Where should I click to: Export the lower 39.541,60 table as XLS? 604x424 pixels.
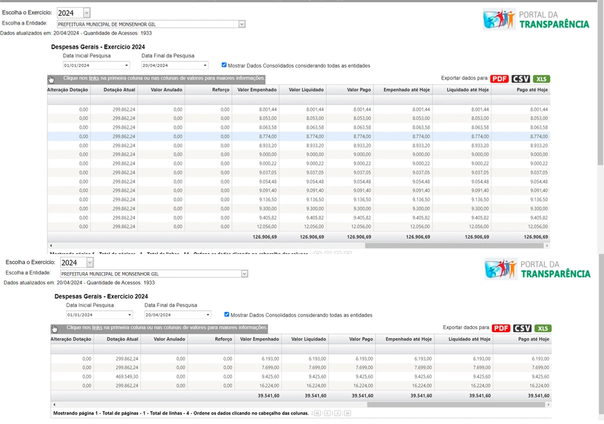[543, 328]
